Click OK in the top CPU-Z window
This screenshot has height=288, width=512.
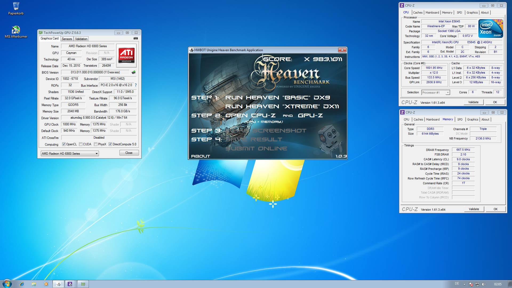tap(495, 102)
